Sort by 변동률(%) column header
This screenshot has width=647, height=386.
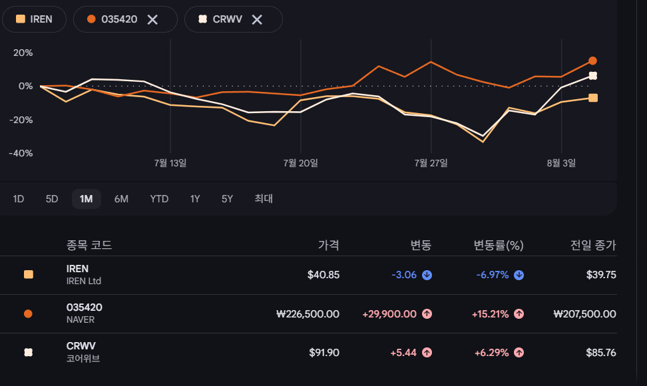coord(499,246)
